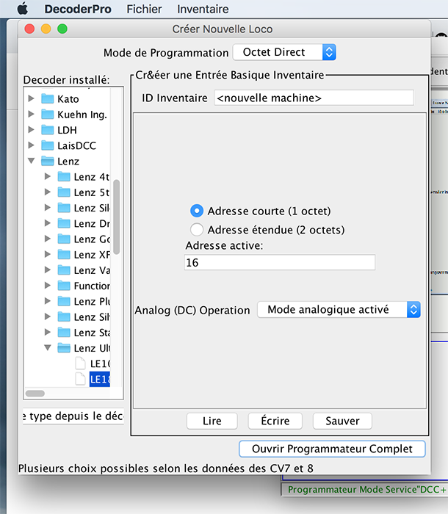Click the decoder tree horizontal scrollbar

[x=35, y=393]
